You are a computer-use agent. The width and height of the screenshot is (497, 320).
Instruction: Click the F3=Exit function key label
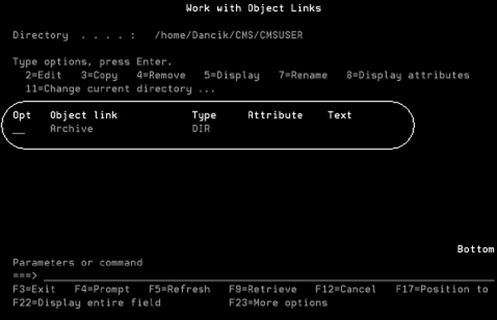(34, 289)
